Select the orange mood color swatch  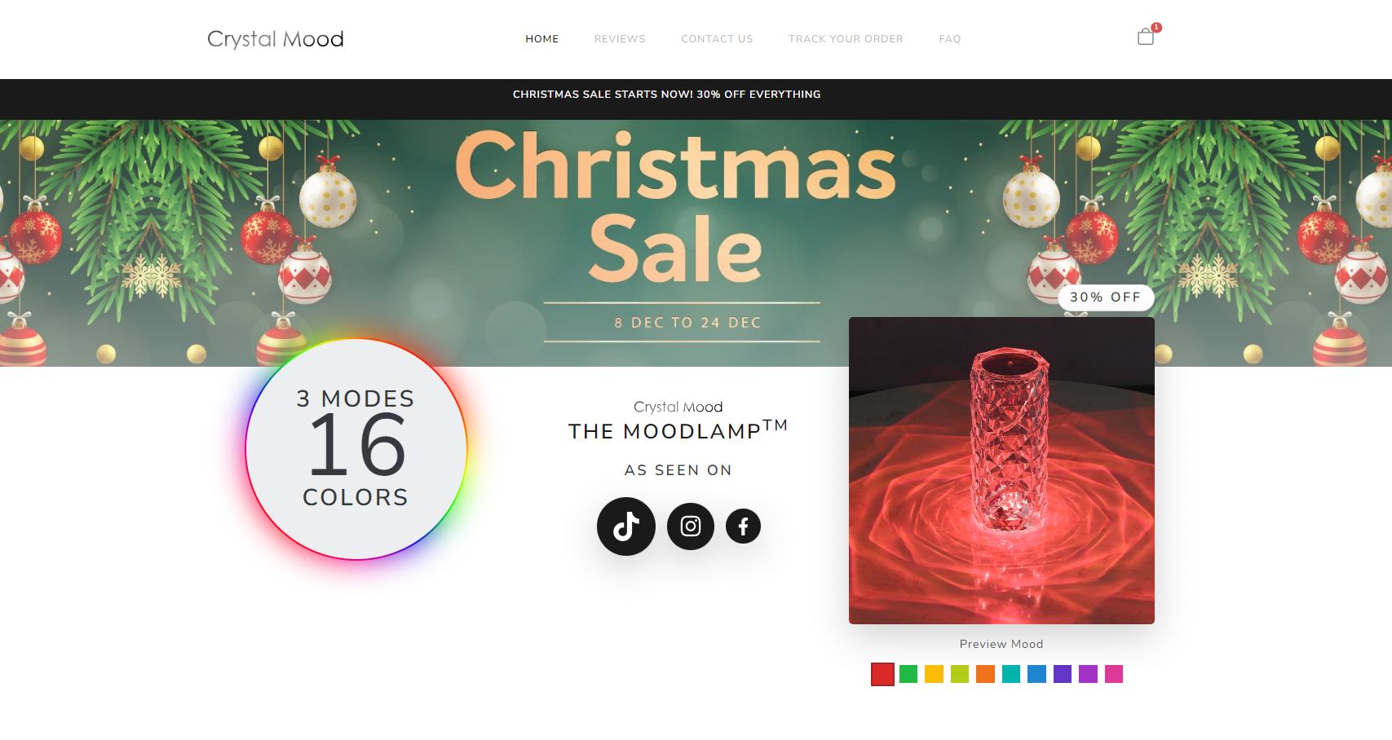(x=985, y=674)
